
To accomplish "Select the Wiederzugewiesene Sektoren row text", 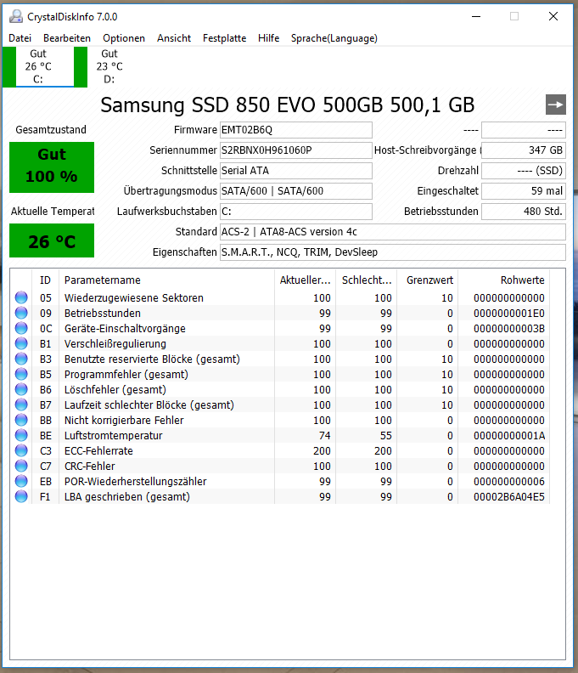I will click(134, 298).
